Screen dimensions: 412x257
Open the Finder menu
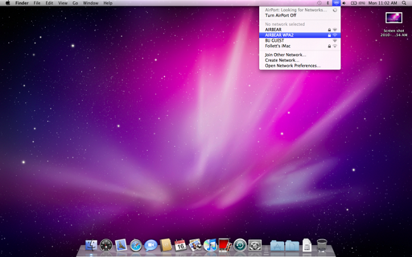[x=22, y=3]
